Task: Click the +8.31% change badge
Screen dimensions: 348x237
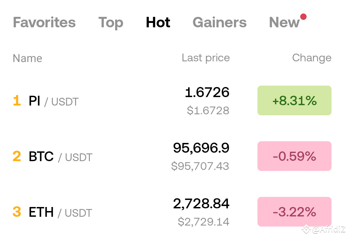Action: coord(294,100)
